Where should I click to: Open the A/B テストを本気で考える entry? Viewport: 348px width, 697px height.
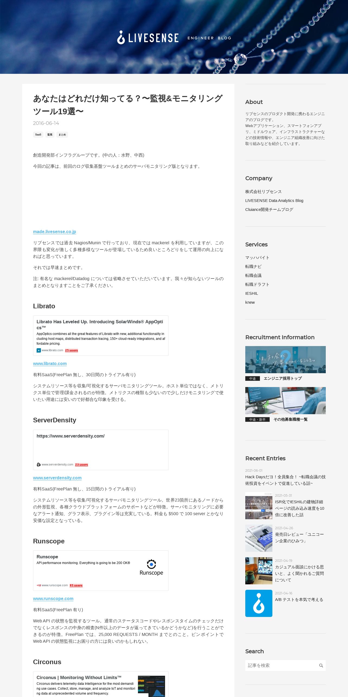pos(299,600)
